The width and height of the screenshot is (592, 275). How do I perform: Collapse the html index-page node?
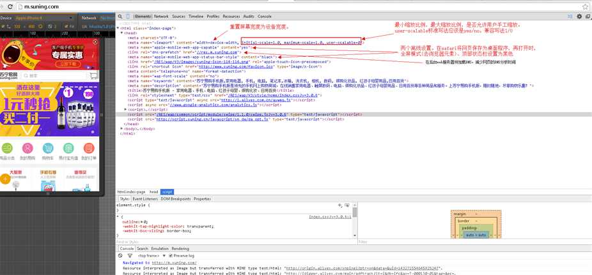coord(118,28)
